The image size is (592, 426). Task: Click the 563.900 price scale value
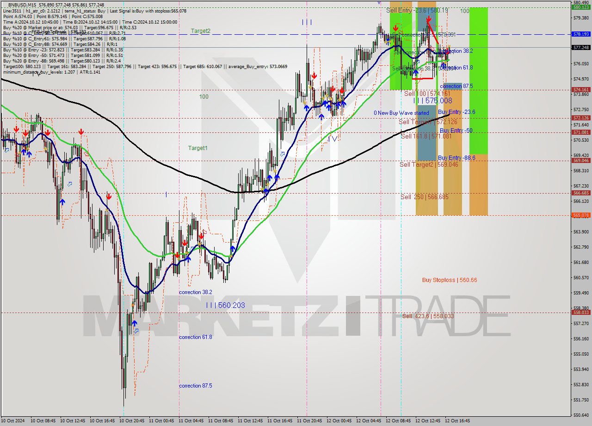(581, 232)
